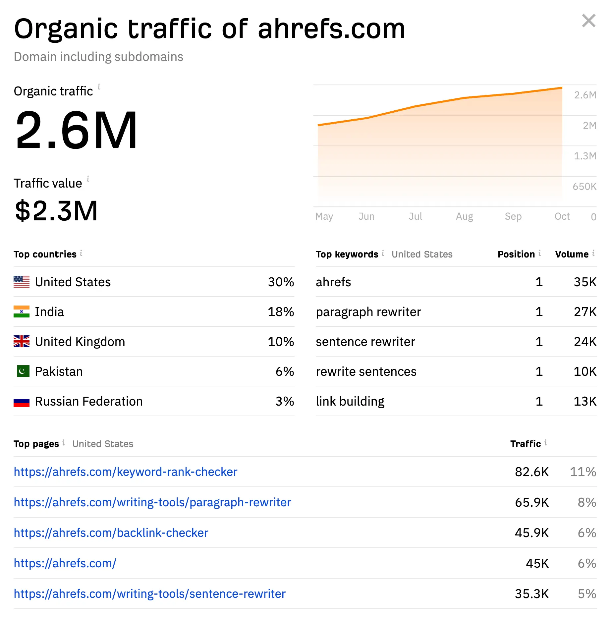Click the United States flag icon
The width and height of the screenshot is (613, 621).
tap(22, 282)
